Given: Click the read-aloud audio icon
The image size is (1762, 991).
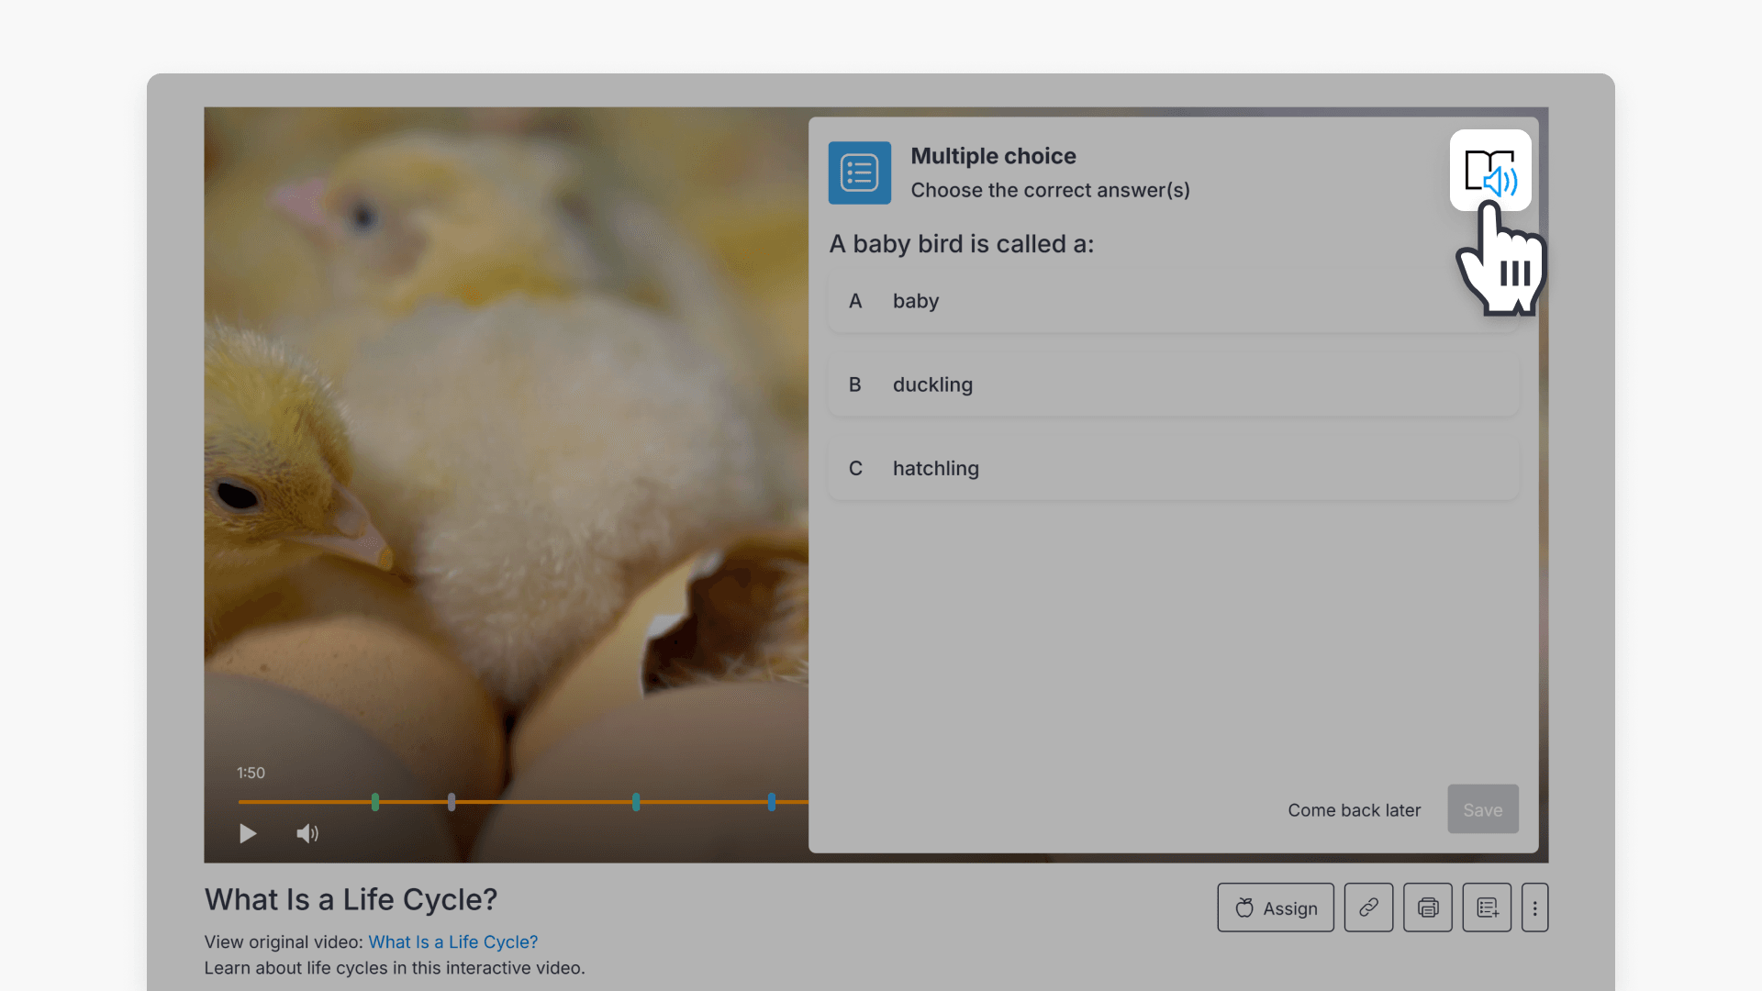Looking at the screenshot, I should (1489, 171).
